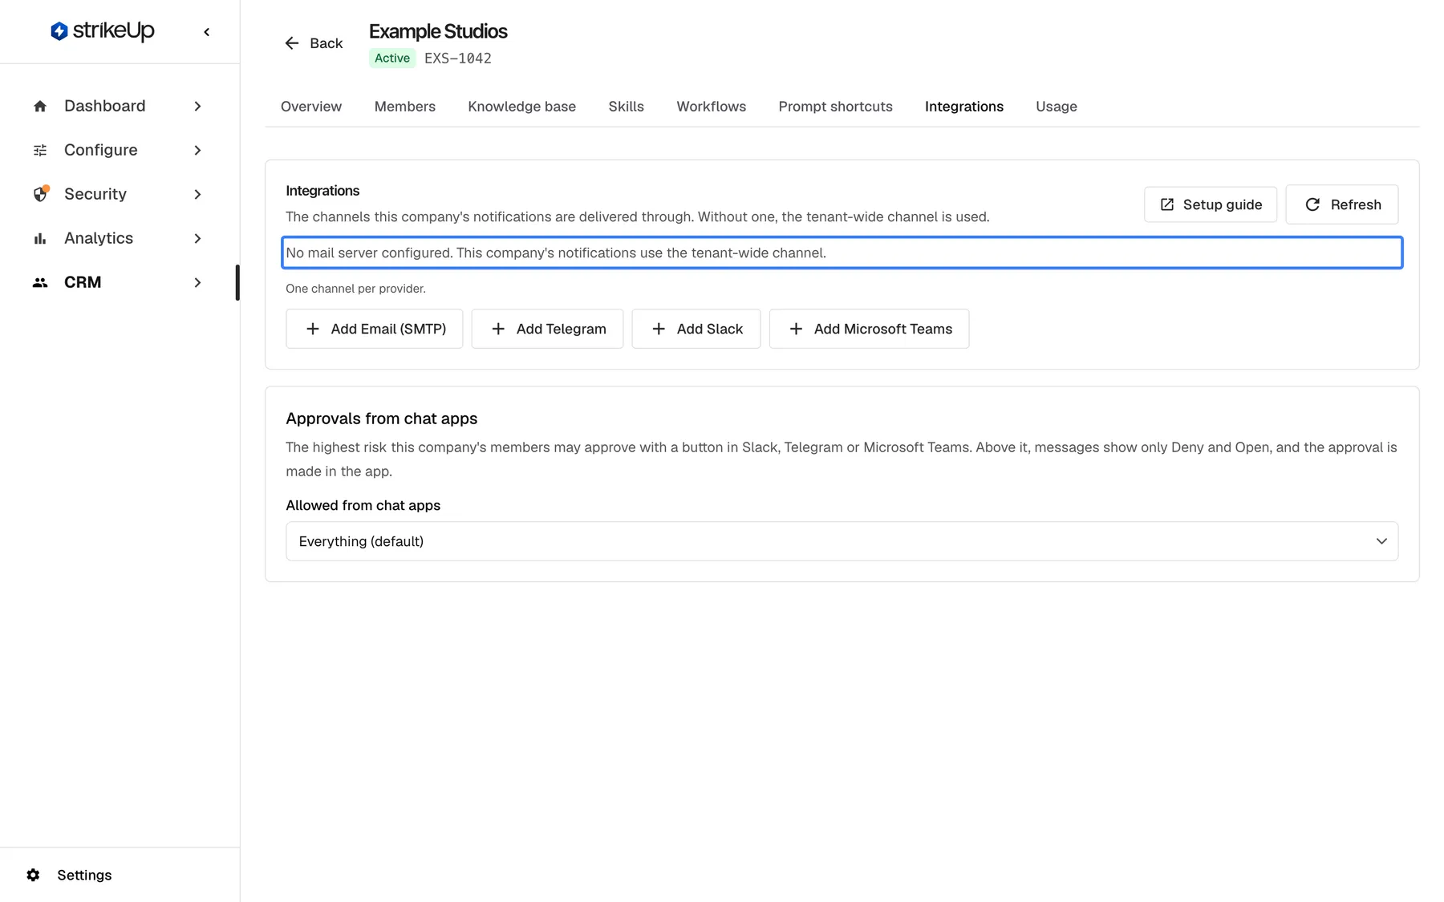Click the Back arrow icon
1444x902 pixels.
coord(292,43)
